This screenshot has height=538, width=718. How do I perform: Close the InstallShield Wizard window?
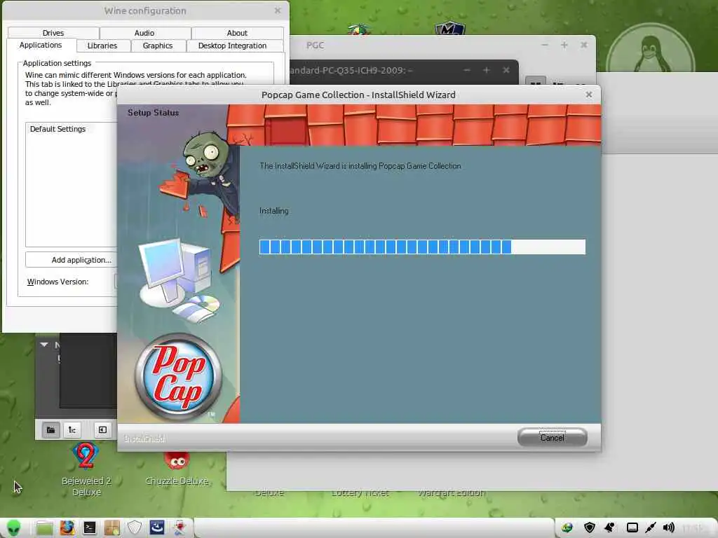pyautogui.click(x=589, y=95)
